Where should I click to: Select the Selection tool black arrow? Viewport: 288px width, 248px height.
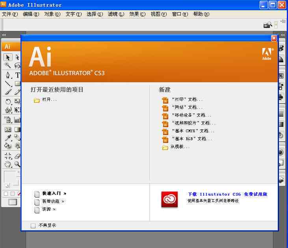click(8, 57)
